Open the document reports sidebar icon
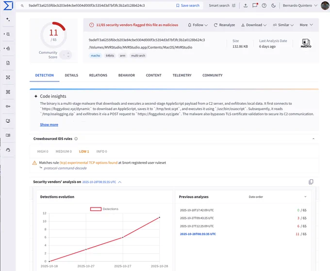Screen dimensions: 330x271 tap(8, 63)
